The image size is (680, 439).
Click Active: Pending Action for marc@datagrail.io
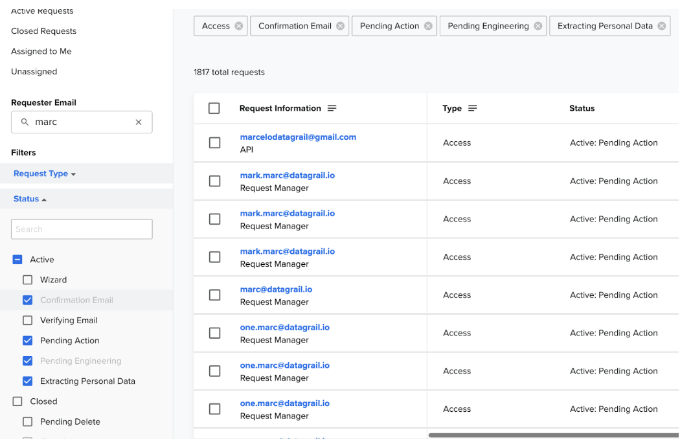click(x=614, y=295)
